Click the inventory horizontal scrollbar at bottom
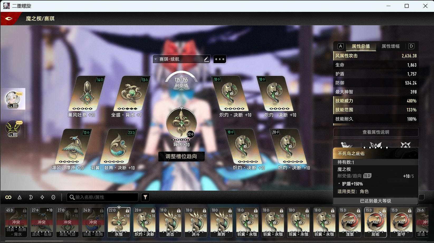 coord(34,241)
